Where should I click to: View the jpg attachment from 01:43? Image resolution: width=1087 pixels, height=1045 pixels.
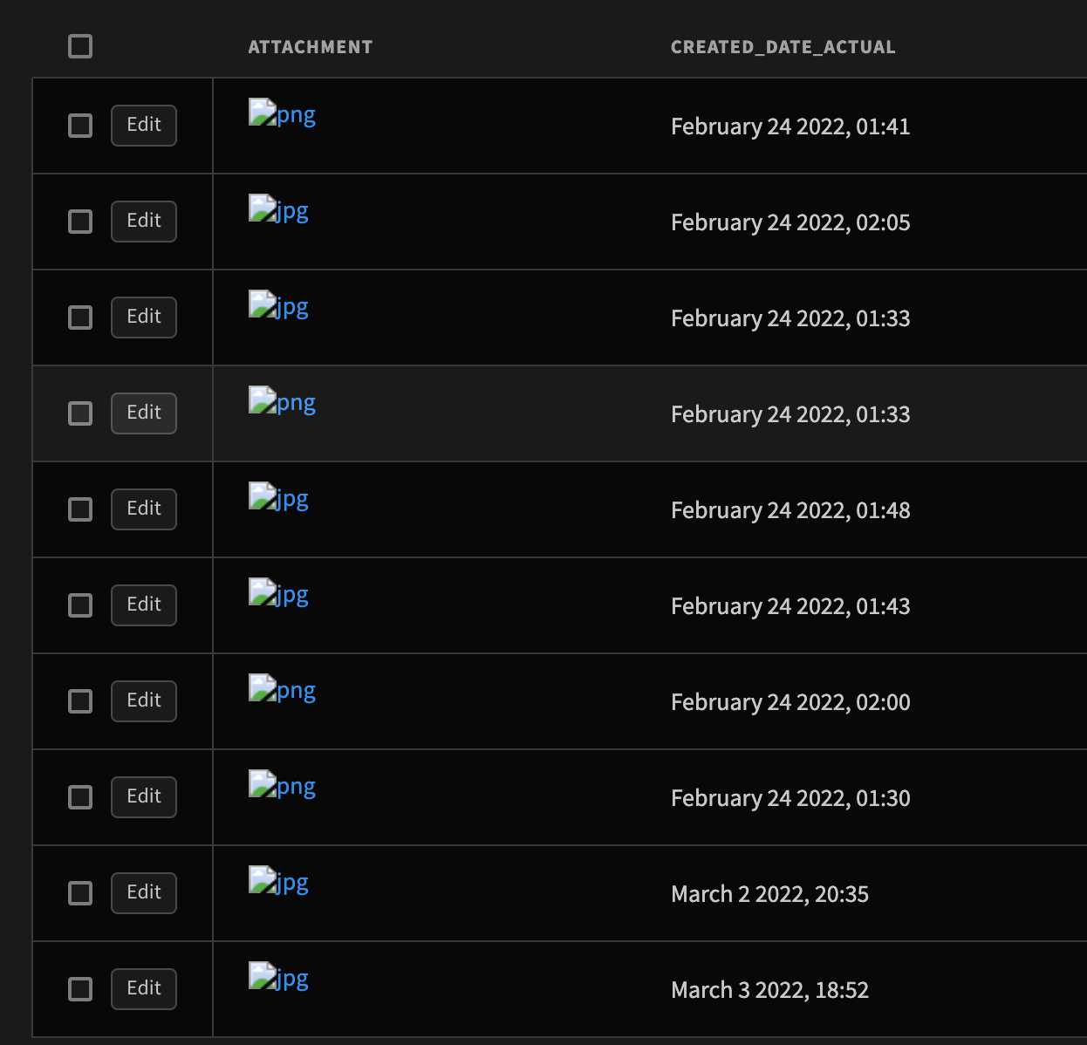coord(278,594)
